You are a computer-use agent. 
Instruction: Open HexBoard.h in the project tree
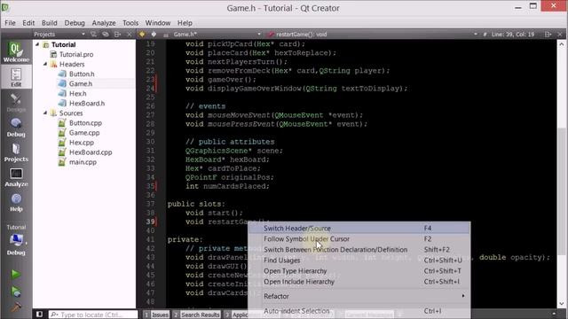click(87, 103)
